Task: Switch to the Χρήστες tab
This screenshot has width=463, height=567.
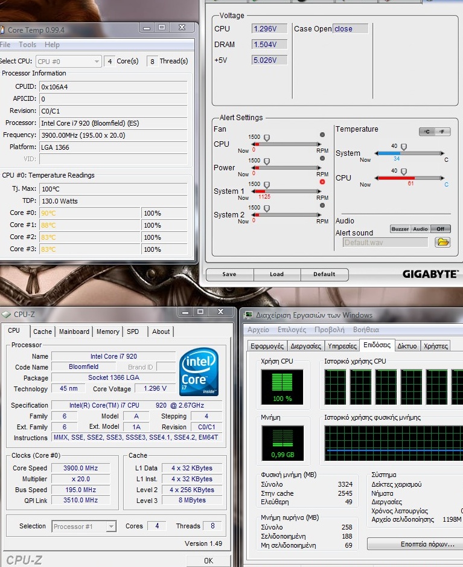Action: point(435,346)
